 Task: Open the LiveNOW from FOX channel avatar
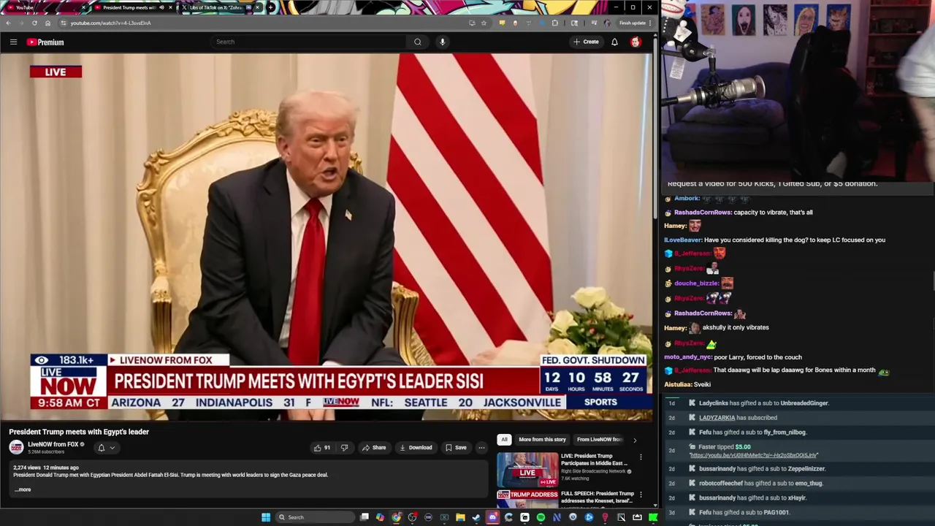pyautogui.click(x=16, y=447)
